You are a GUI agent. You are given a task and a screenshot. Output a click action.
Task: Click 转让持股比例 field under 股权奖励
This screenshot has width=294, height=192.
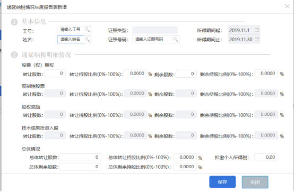(x=135, y=114)
